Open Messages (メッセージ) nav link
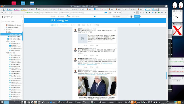 76,16
